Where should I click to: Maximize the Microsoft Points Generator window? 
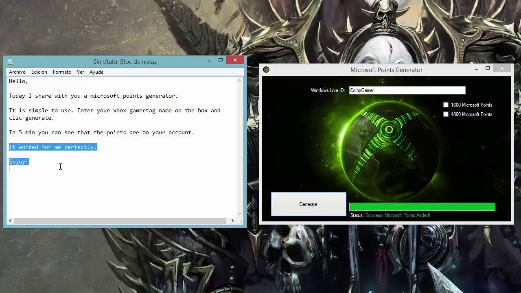click(x=488, y=68)
